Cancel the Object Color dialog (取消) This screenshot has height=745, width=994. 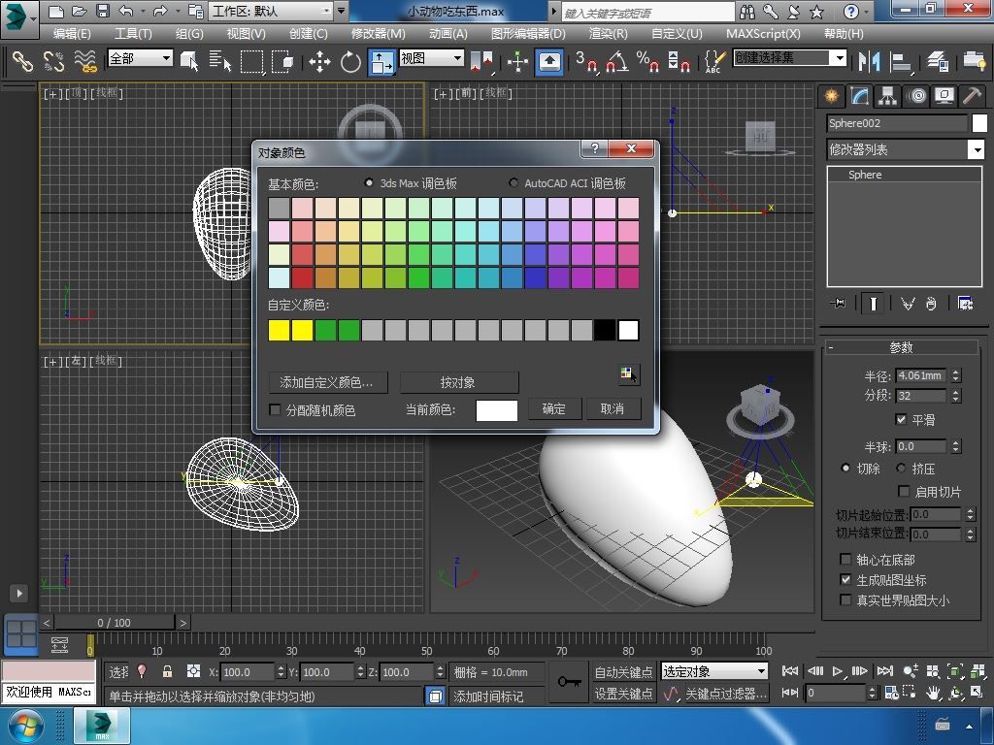[613, 409]
